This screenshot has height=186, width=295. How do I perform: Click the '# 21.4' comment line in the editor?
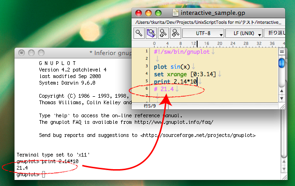click(164, 89)
